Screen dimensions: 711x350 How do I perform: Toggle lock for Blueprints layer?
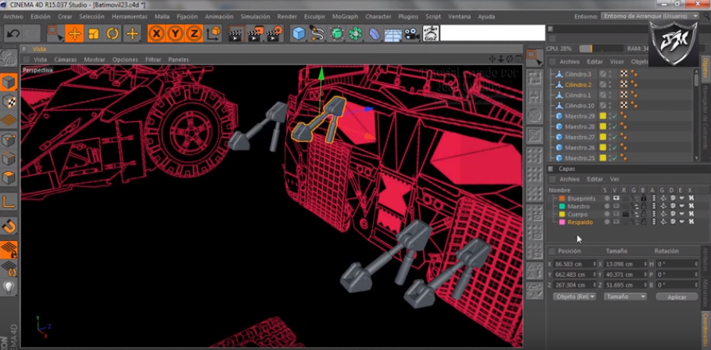tap(643, 199)
